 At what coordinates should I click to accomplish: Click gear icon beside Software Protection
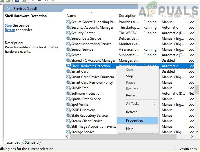(68, 93)
